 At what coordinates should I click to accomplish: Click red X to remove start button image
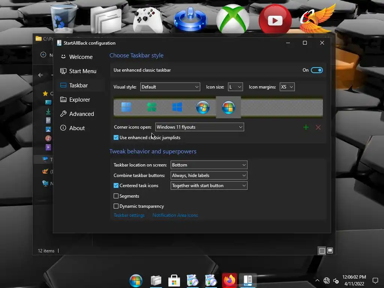coord(318,127)
